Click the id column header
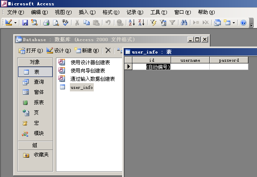 (152, 60)
